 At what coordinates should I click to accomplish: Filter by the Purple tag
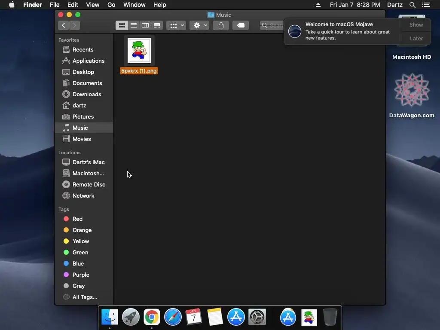click(84, 275)
